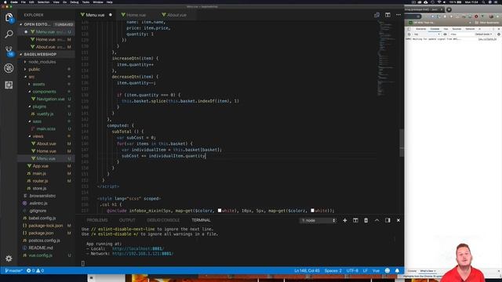The image size is (502, 282).
Task: Open the top context dropdown in DevTools console
Action: coord(427,34)
